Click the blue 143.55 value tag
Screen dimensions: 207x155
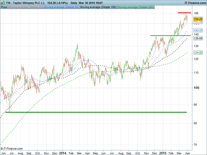tap(198, 30)
